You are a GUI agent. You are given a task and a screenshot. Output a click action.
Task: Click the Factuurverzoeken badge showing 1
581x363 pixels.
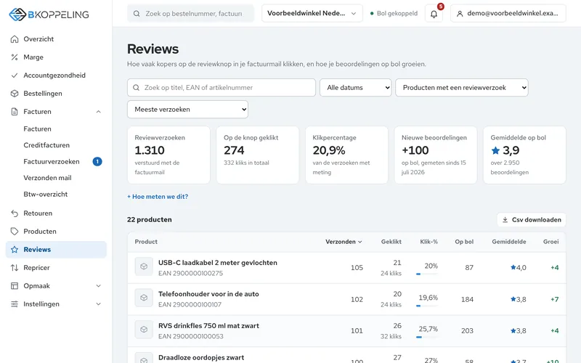[97, 161]
